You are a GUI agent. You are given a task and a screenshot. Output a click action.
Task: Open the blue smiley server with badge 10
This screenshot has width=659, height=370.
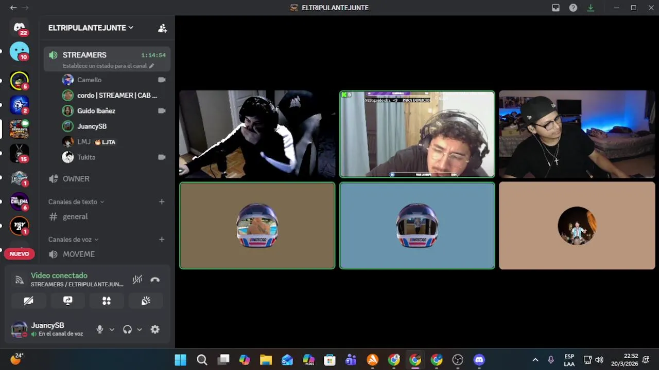[x=19, y=51]
